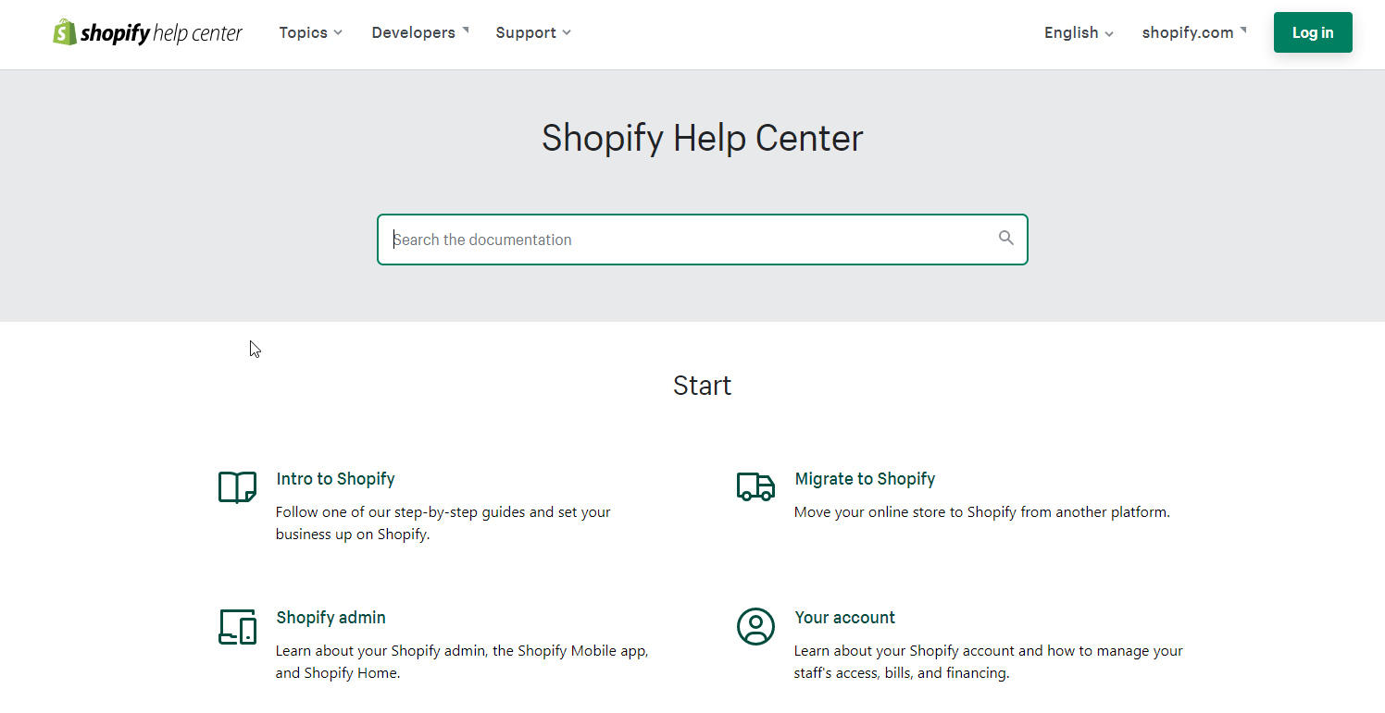
Task: Click the Shopify help center logo
Action: click(x=147, y=32)
